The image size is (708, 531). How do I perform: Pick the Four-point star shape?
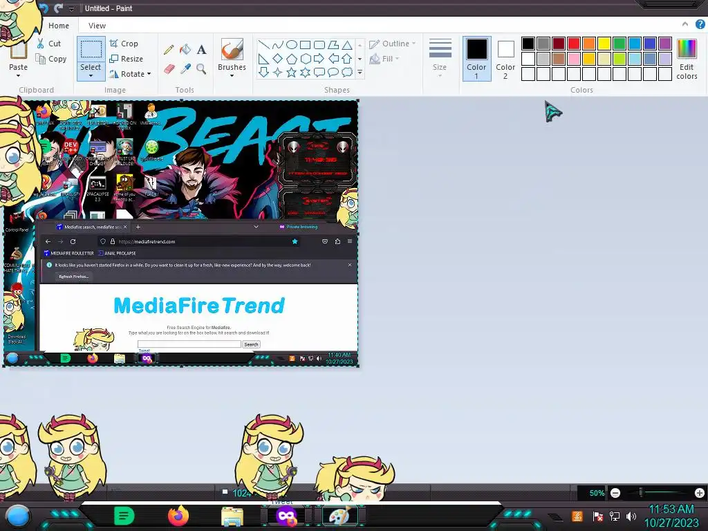[278, 72]
